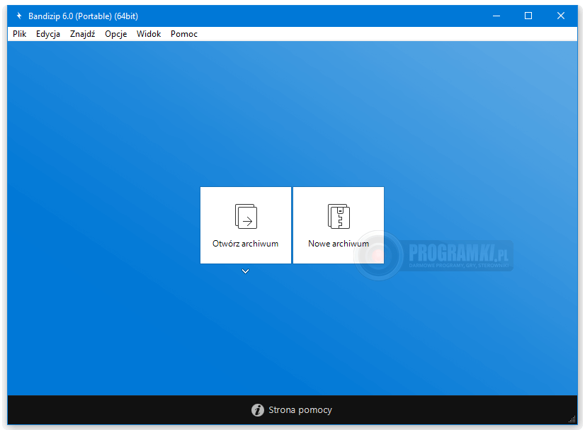Minimize the Bandizip window

pos(496,16)
